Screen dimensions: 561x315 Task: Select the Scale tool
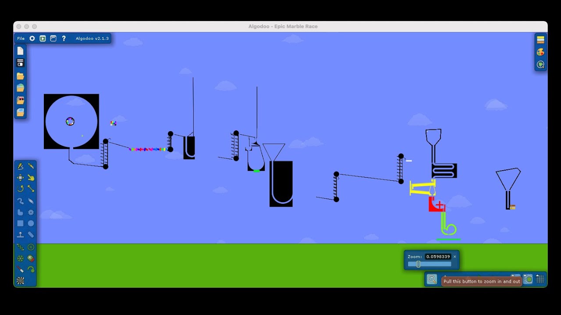[x=31, y=189]
